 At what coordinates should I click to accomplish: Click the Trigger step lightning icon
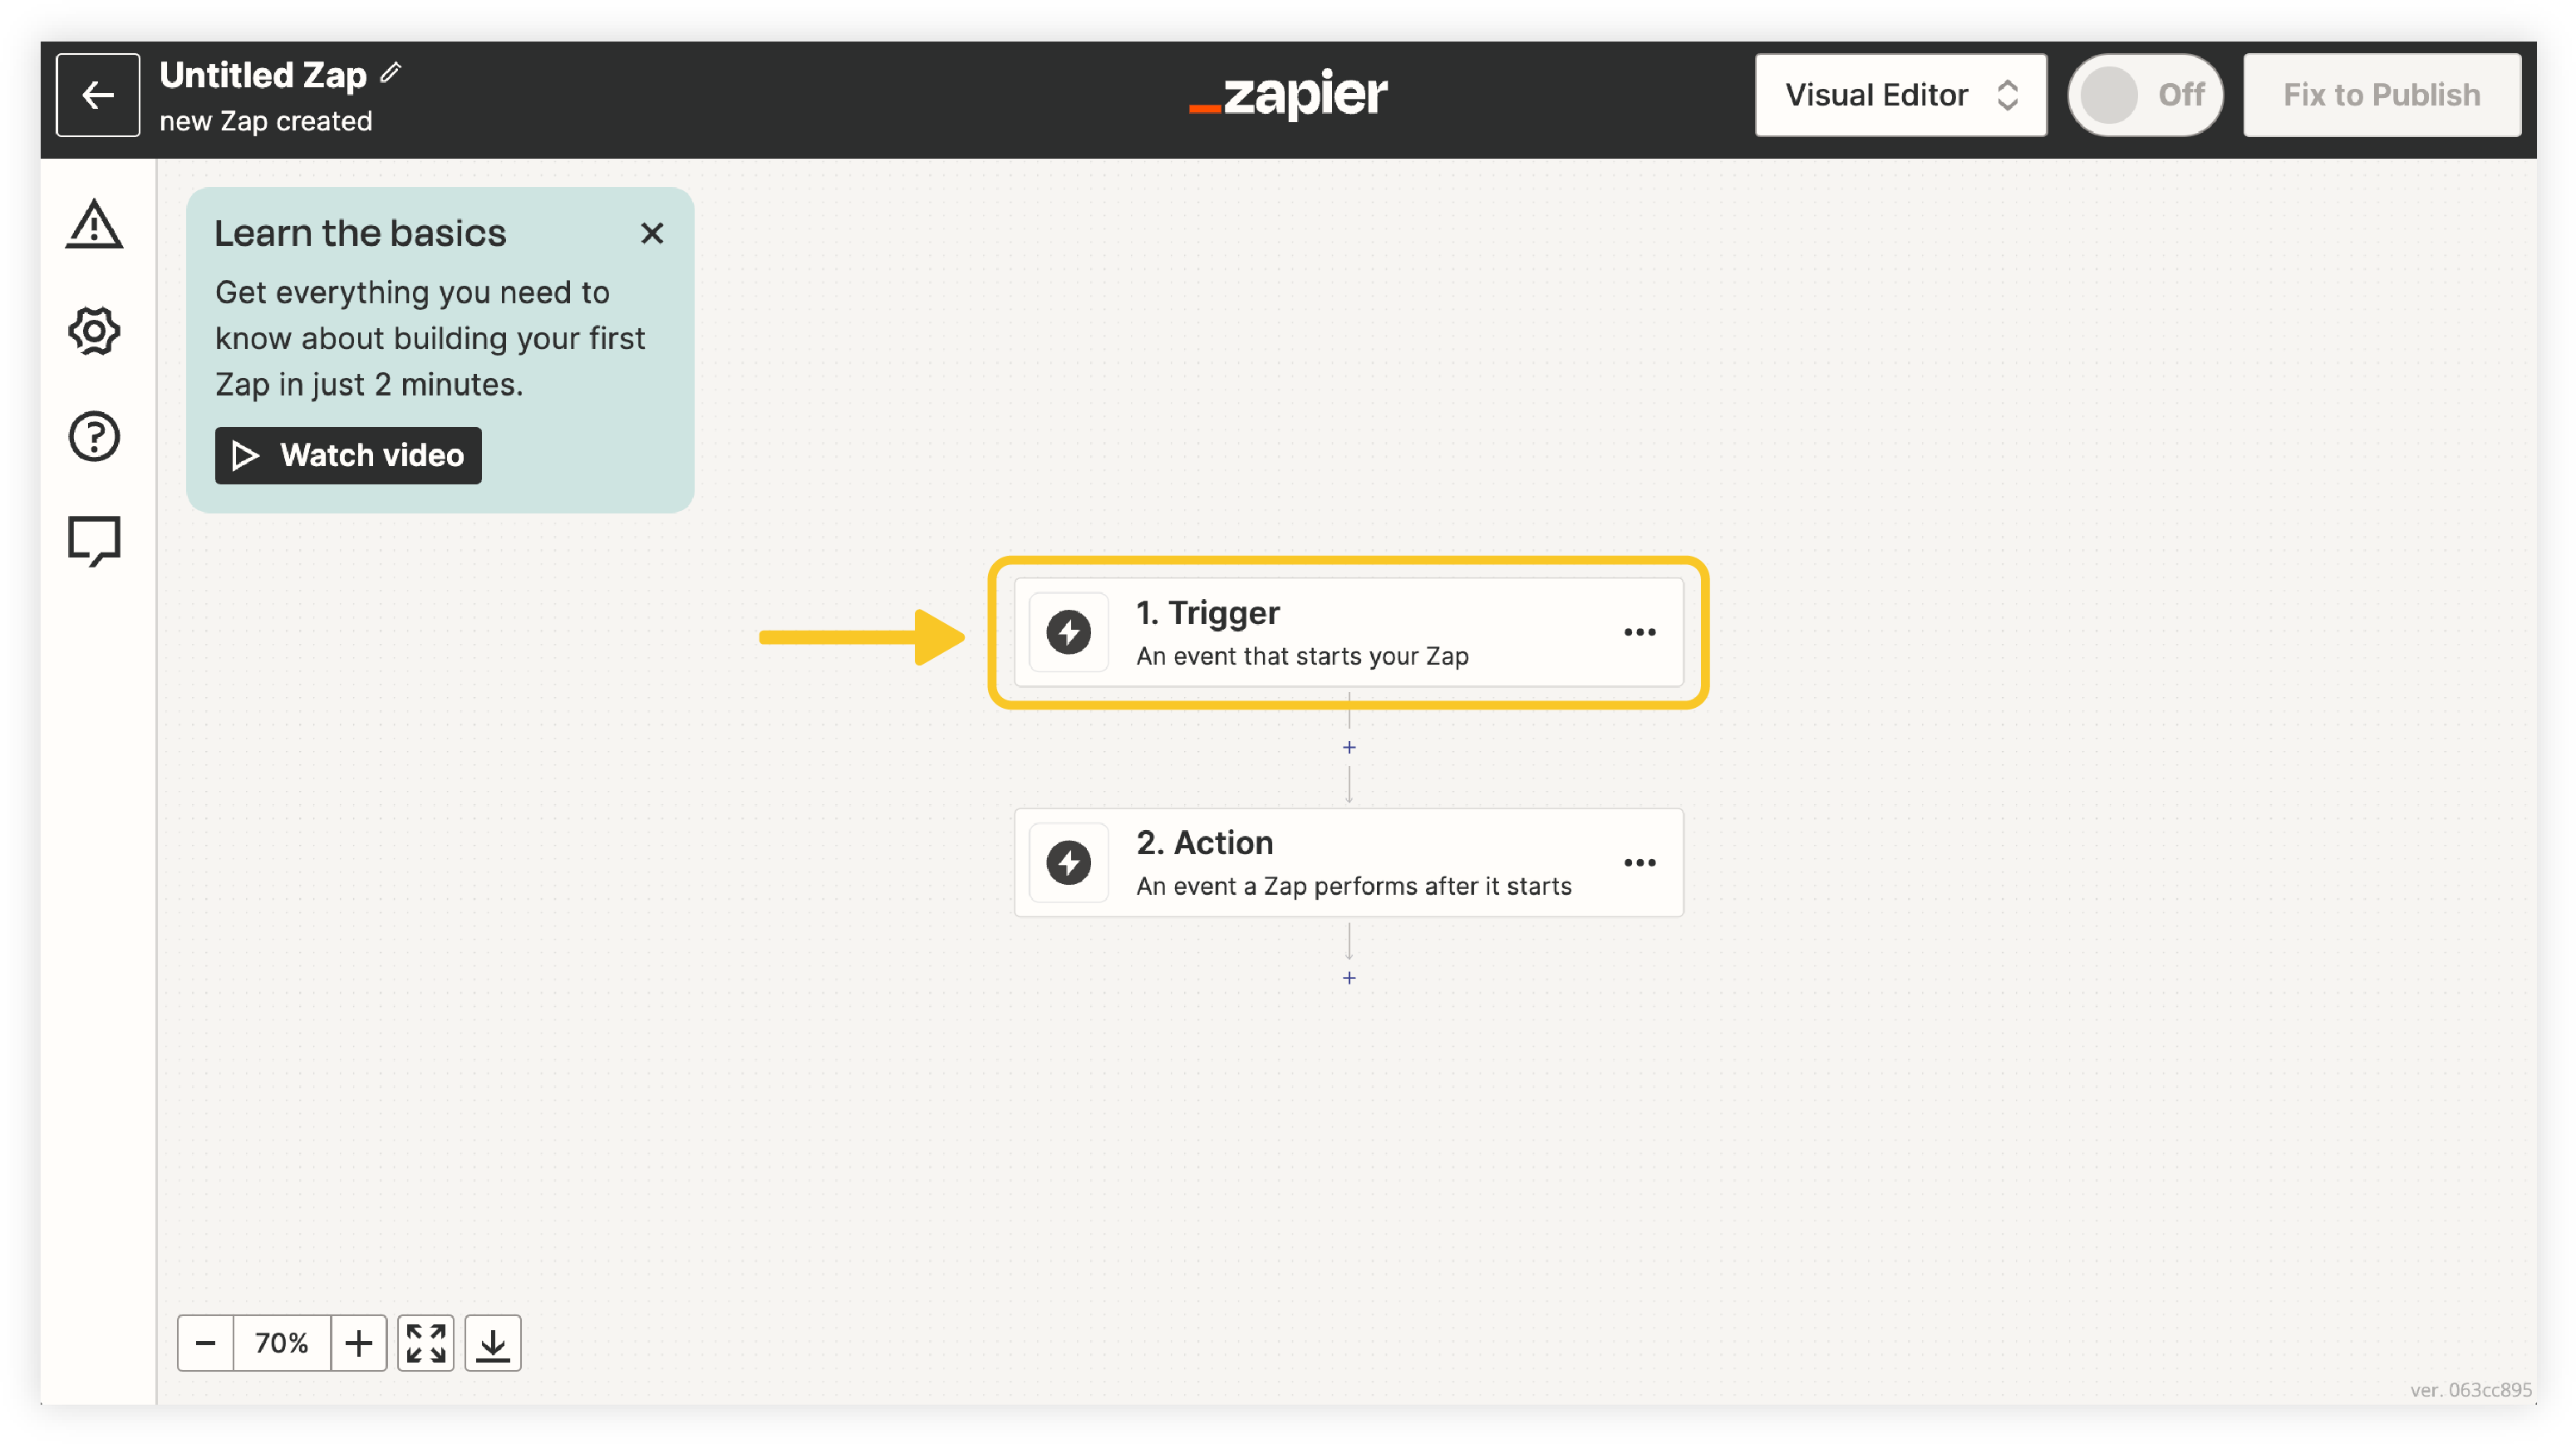1068,632
